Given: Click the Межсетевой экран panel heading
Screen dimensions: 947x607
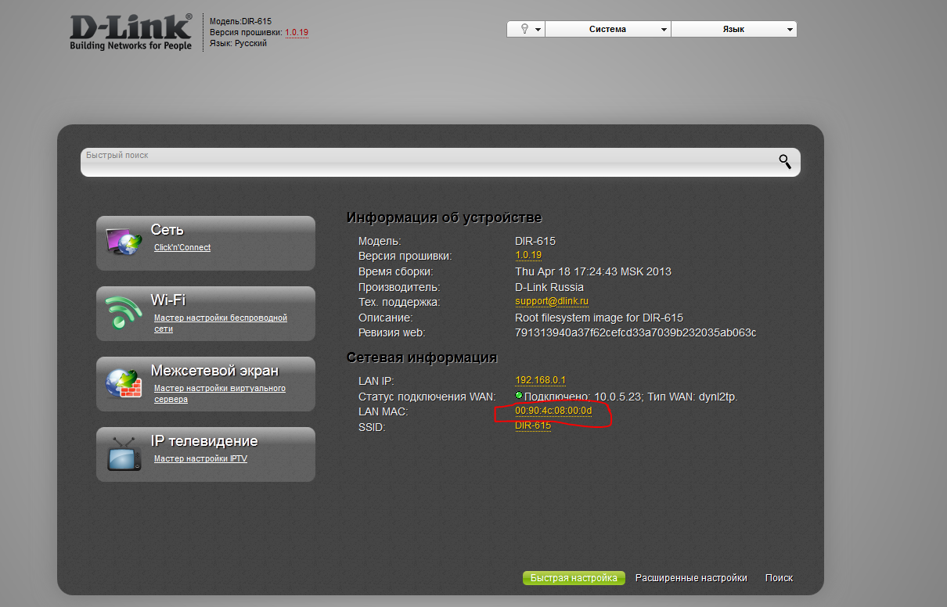Looking at the screenshot, I should click(214, 371).
